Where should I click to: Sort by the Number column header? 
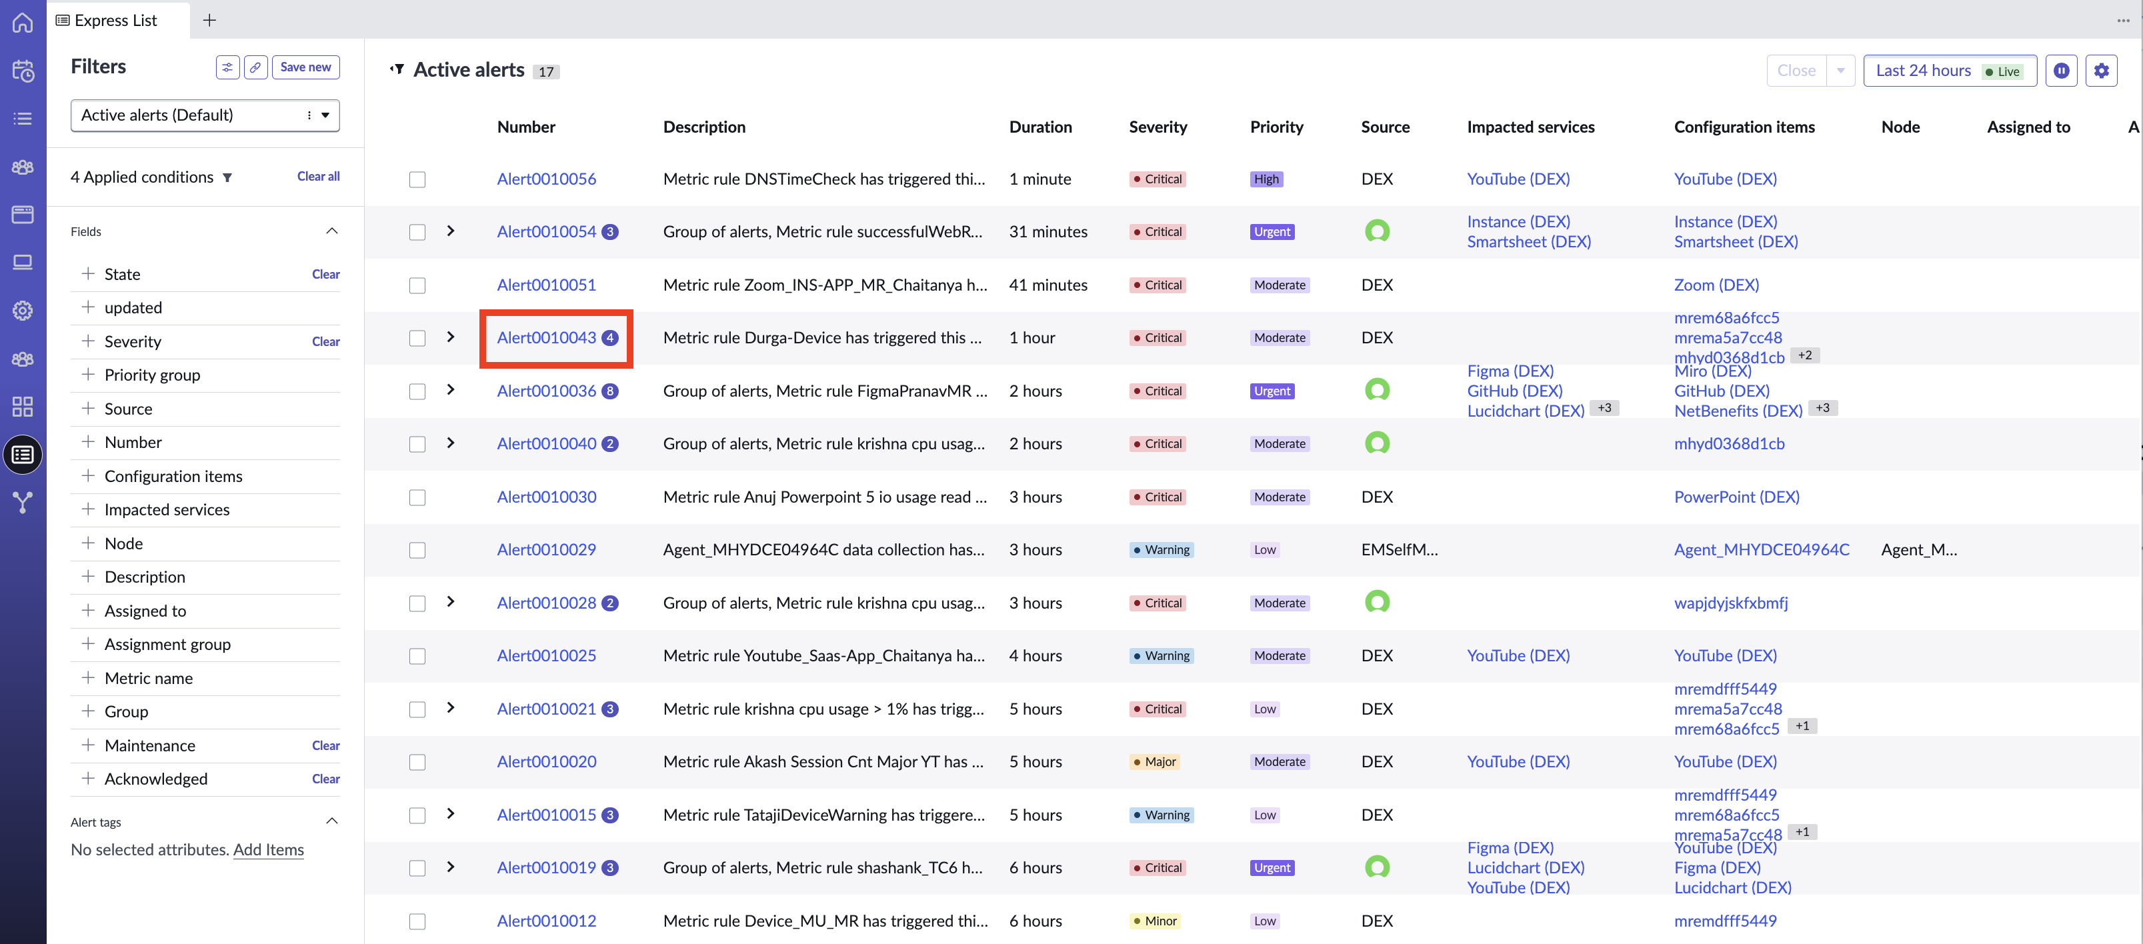click(526, 127)
